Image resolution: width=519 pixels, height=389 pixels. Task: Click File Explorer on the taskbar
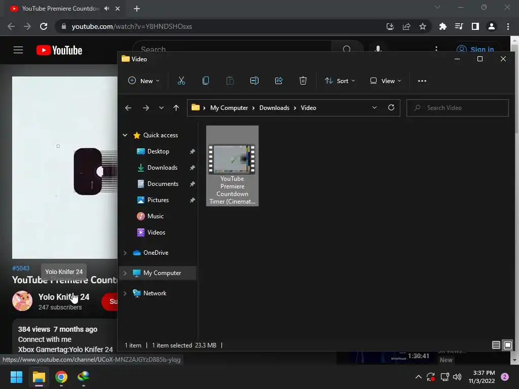(x=39, y=377)
